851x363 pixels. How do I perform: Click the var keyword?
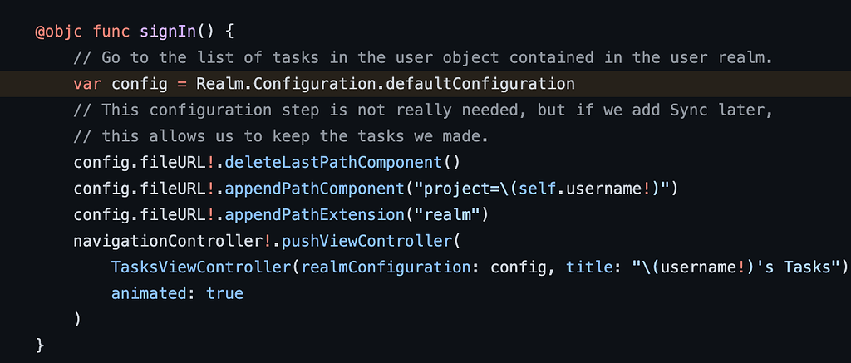click(x=87, y=84)
